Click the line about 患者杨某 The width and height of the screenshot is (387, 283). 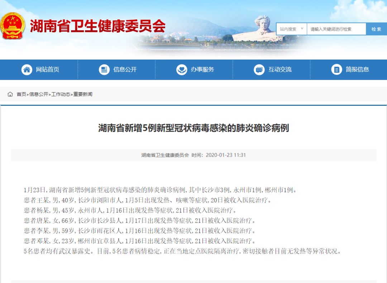point(130,210)
